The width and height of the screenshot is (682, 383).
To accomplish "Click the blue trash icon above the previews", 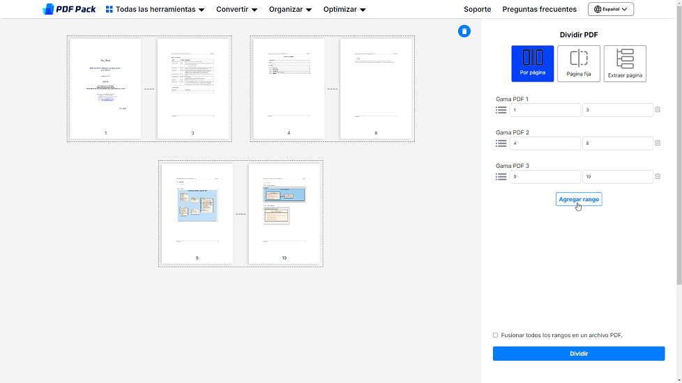I will coord(464,31).
